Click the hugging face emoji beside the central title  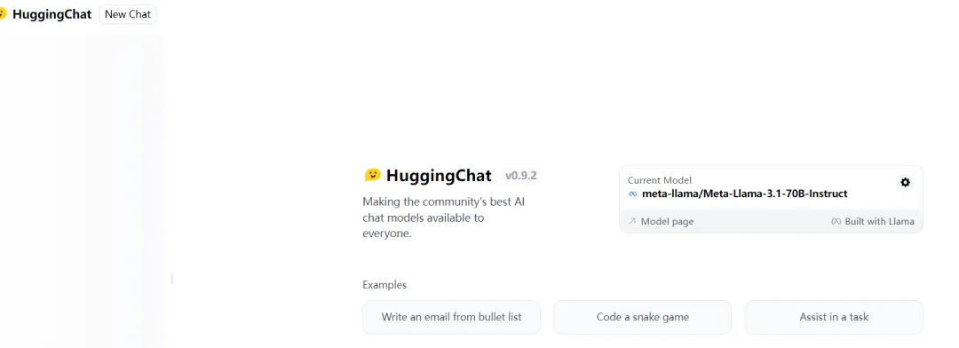[x=372, y=176]
